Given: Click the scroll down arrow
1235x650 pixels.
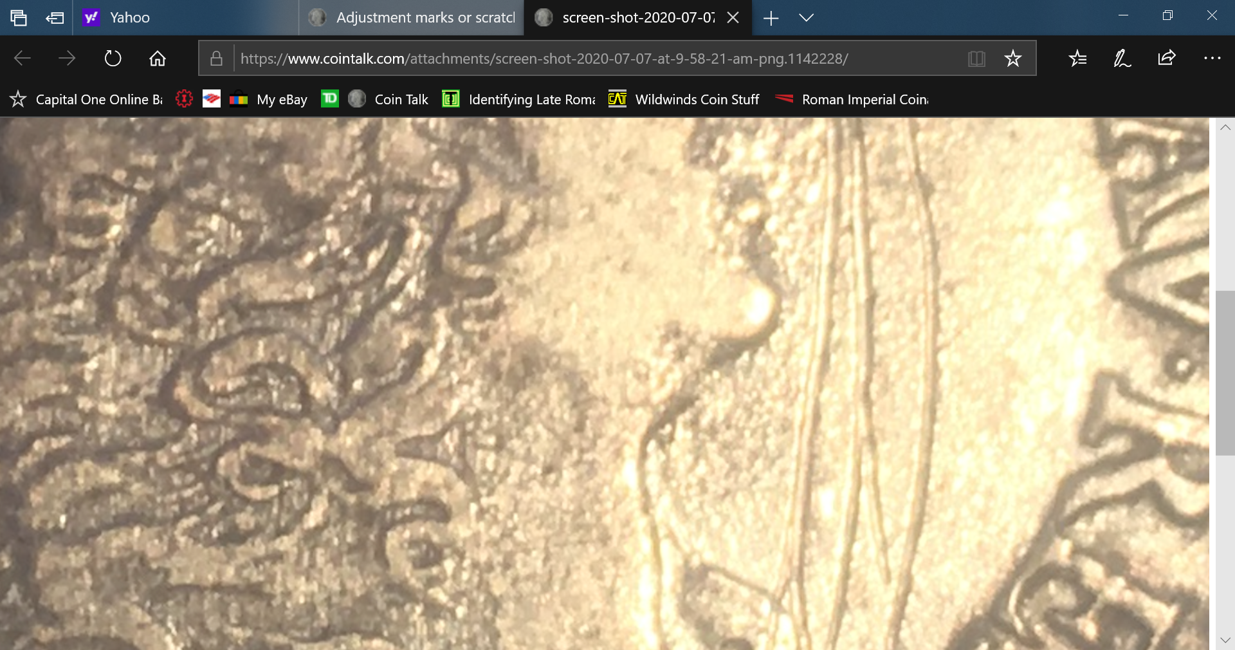Looking at the screenshot, I should click(x=1225, y=640).
